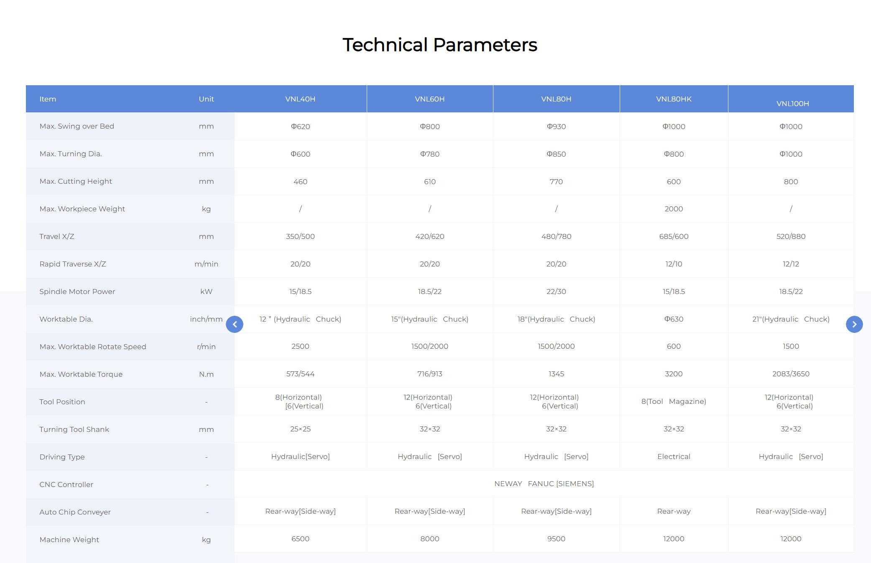Click the NEWAY FANUC [SIEMENS] controller cell
The width and height of the screenshot is (871, 563).
click(x=544, y=484)
